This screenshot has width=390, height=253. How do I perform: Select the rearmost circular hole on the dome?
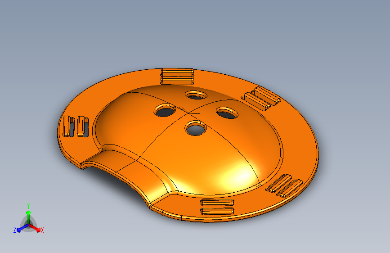coord(196,95)
